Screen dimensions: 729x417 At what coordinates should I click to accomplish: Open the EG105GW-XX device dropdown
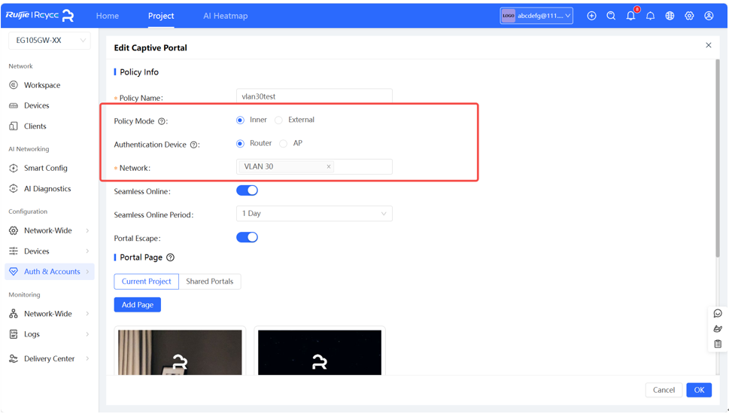(50, 41)
